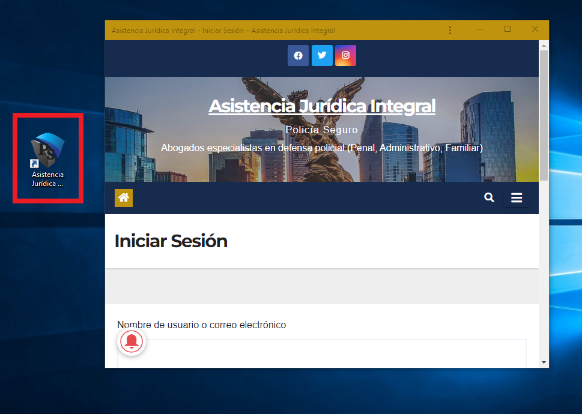Screen dimensions: 582x414
Task: Click the Iniciar Sesión page heading
Action: point(171,241)
